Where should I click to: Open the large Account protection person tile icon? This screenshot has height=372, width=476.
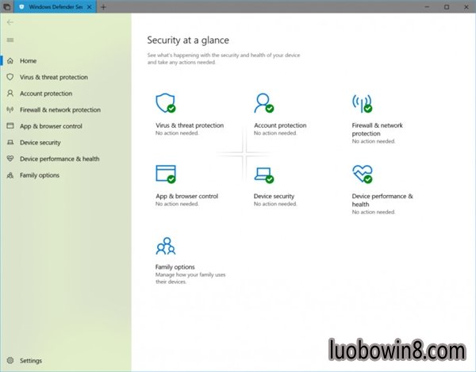coord(264,103)
